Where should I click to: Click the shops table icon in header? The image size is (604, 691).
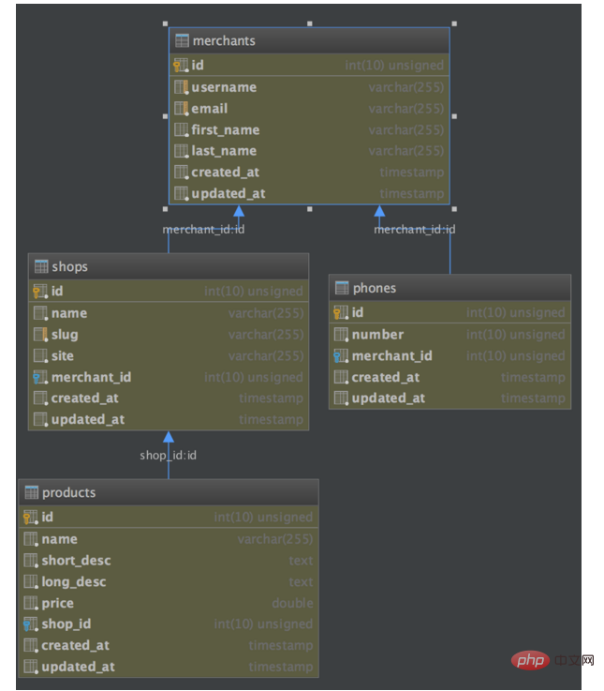(x=41, y=266)
